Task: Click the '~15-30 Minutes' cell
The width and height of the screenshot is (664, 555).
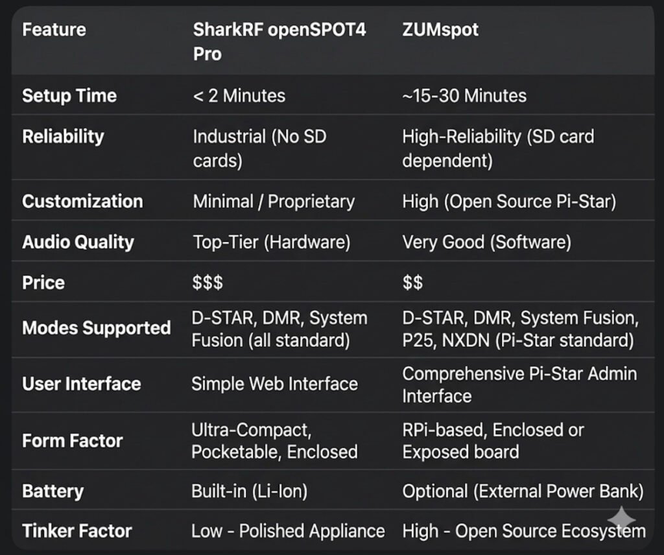Action: pos(464,96)
